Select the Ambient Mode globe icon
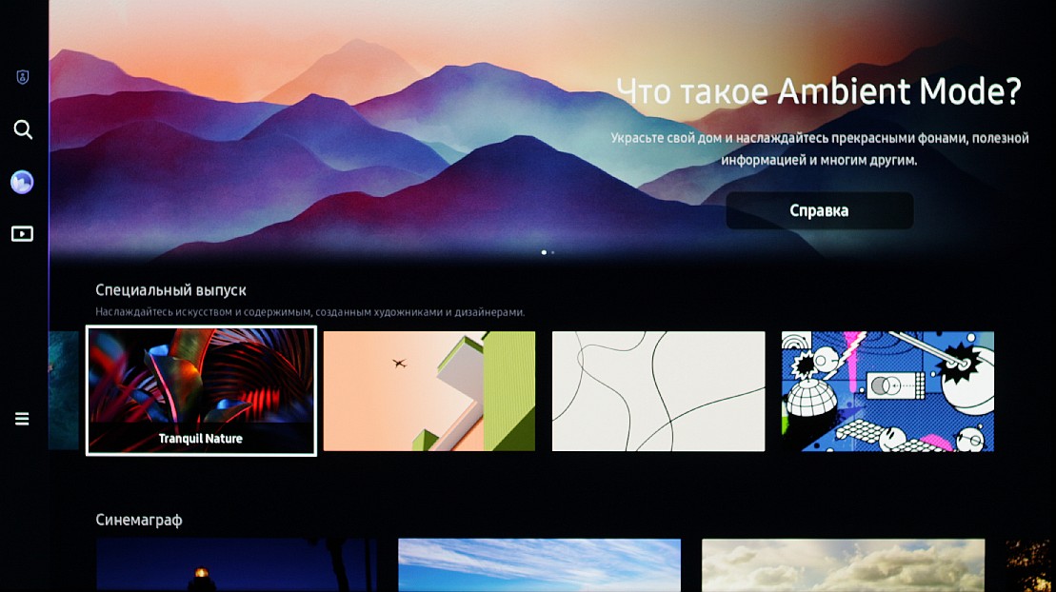Image resolution: width=1056 pixels, height=592 pixels. [x=22, y=182]
